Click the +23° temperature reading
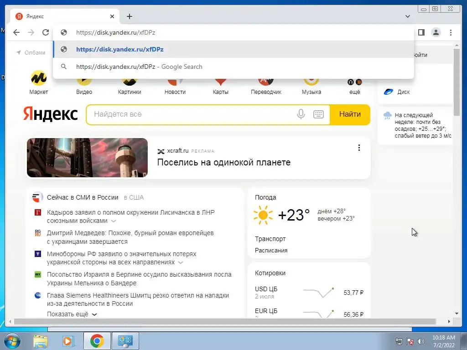 (x=294, y=215)
